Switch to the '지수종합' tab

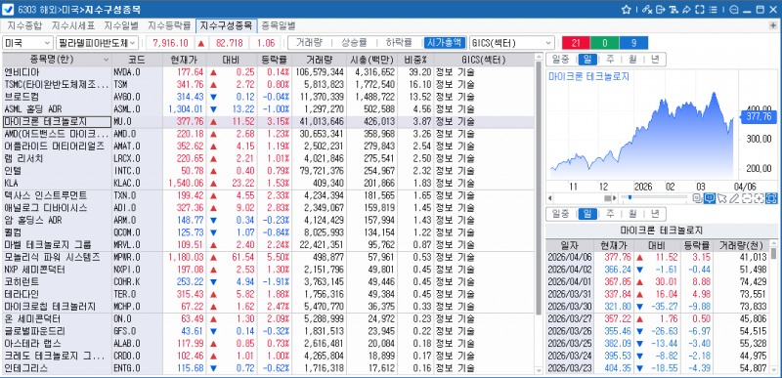pos(24,25)
